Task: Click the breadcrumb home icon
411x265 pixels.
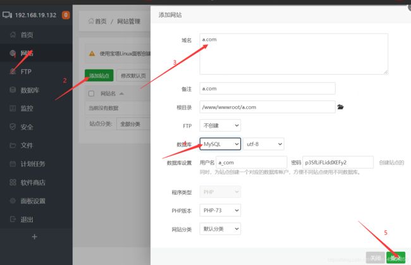Action: 91,21
